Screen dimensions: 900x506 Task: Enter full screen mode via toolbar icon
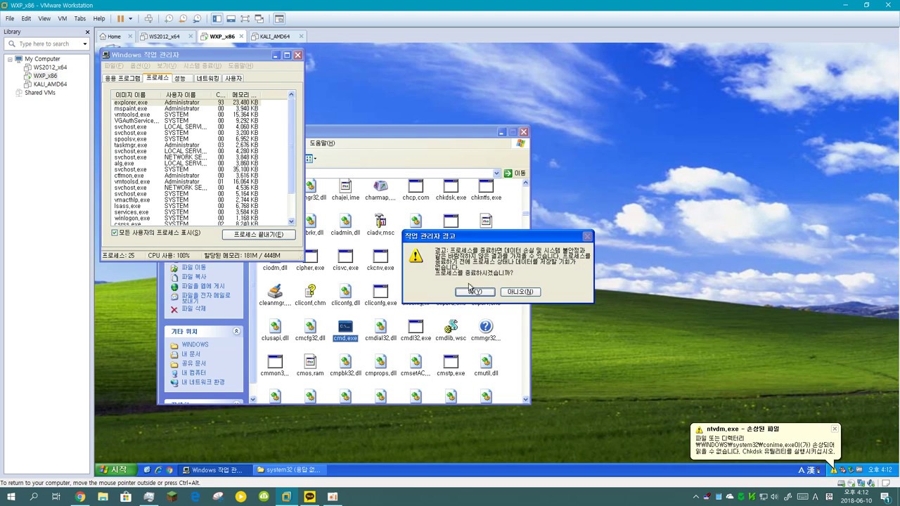pyautogui.click(x=245, y=18)
